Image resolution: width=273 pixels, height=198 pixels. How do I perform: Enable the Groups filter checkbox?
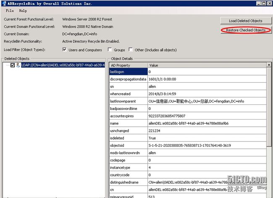[x=110, y=49]
